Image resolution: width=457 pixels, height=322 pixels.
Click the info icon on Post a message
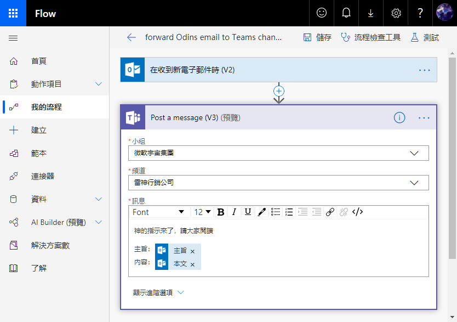click(399, 117)
